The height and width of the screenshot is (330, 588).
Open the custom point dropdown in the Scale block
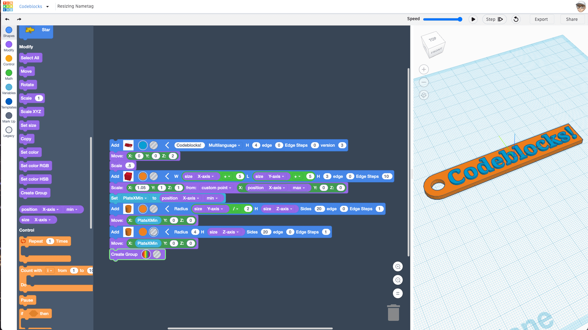pyautogui.click(x=216, y=188)
